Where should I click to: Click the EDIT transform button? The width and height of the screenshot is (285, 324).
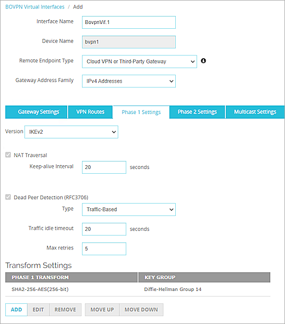[38, 310]
